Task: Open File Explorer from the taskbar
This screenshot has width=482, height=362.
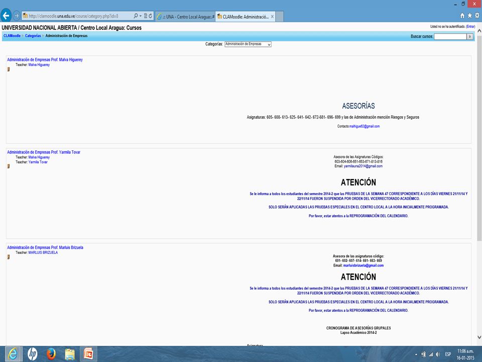Action: pos(70,354)
